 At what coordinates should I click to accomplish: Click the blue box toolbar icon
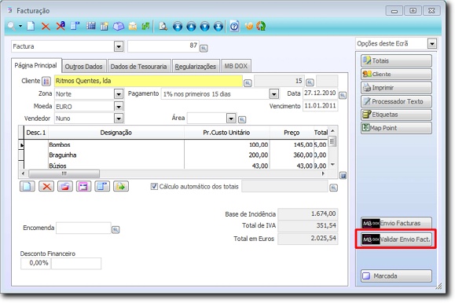coord(119,27)
